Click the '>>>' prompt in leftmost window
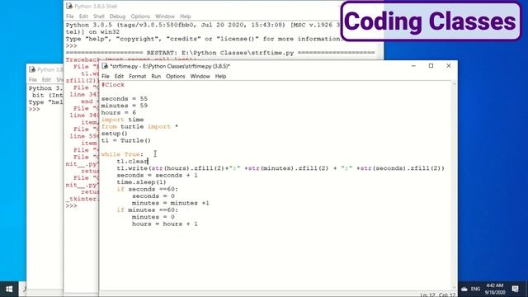 click(35, 110)
